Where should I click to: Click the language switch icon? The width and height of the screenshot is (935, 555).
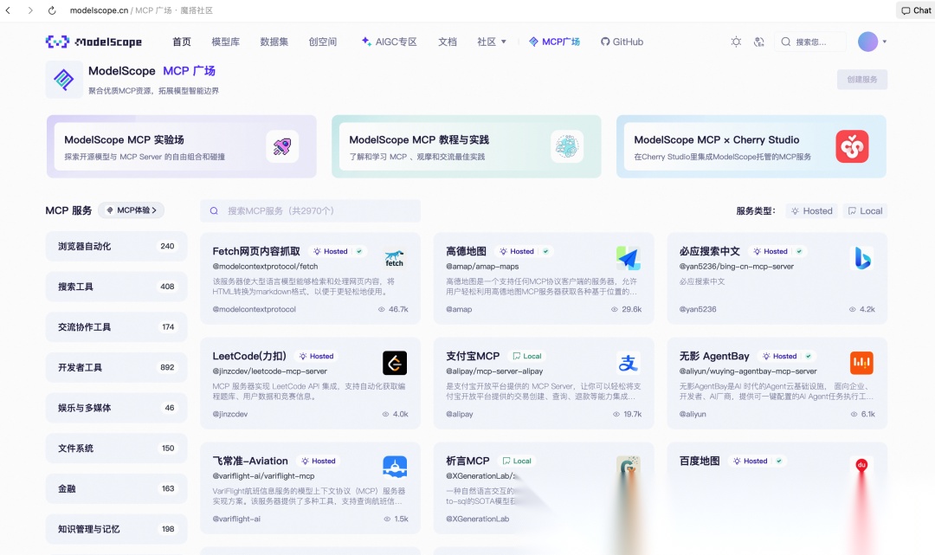point(758,42)
